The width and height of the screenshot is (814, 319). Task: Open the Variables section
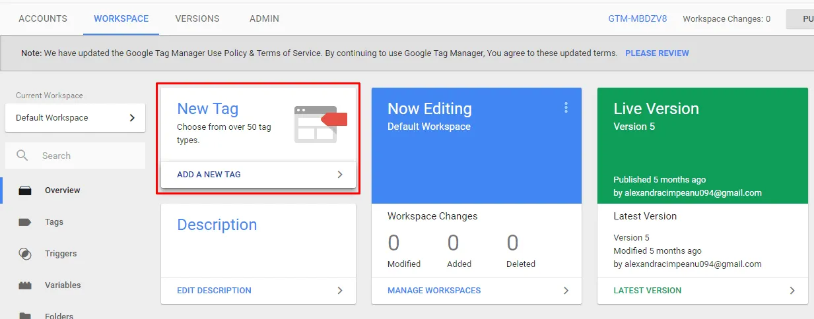click(x=63, y=285)
